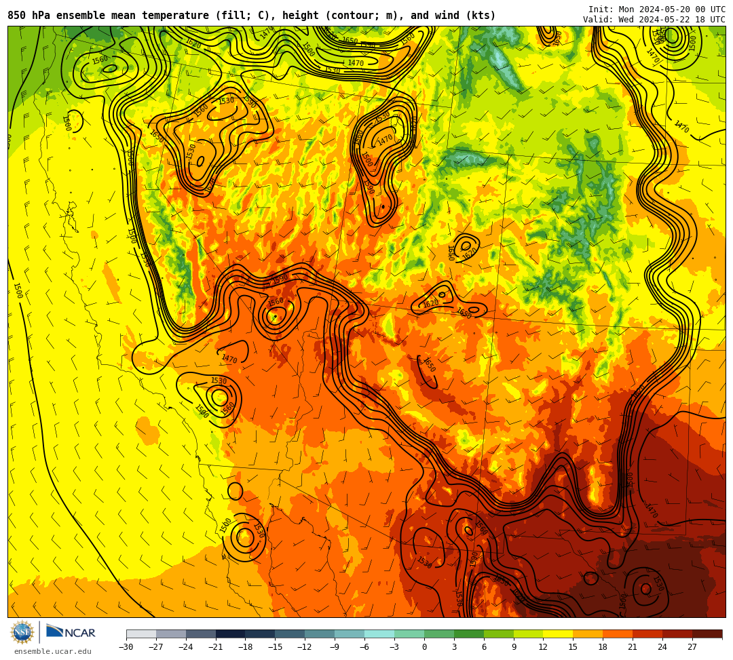Click the -30 colorbar tick label
Viewport: 733px width, 660px height.
point(126,647)
